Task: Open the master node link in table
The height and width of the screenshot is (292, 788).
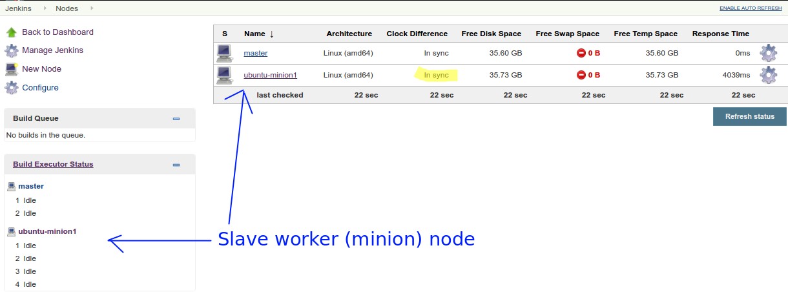Action: tap(255, 53)
